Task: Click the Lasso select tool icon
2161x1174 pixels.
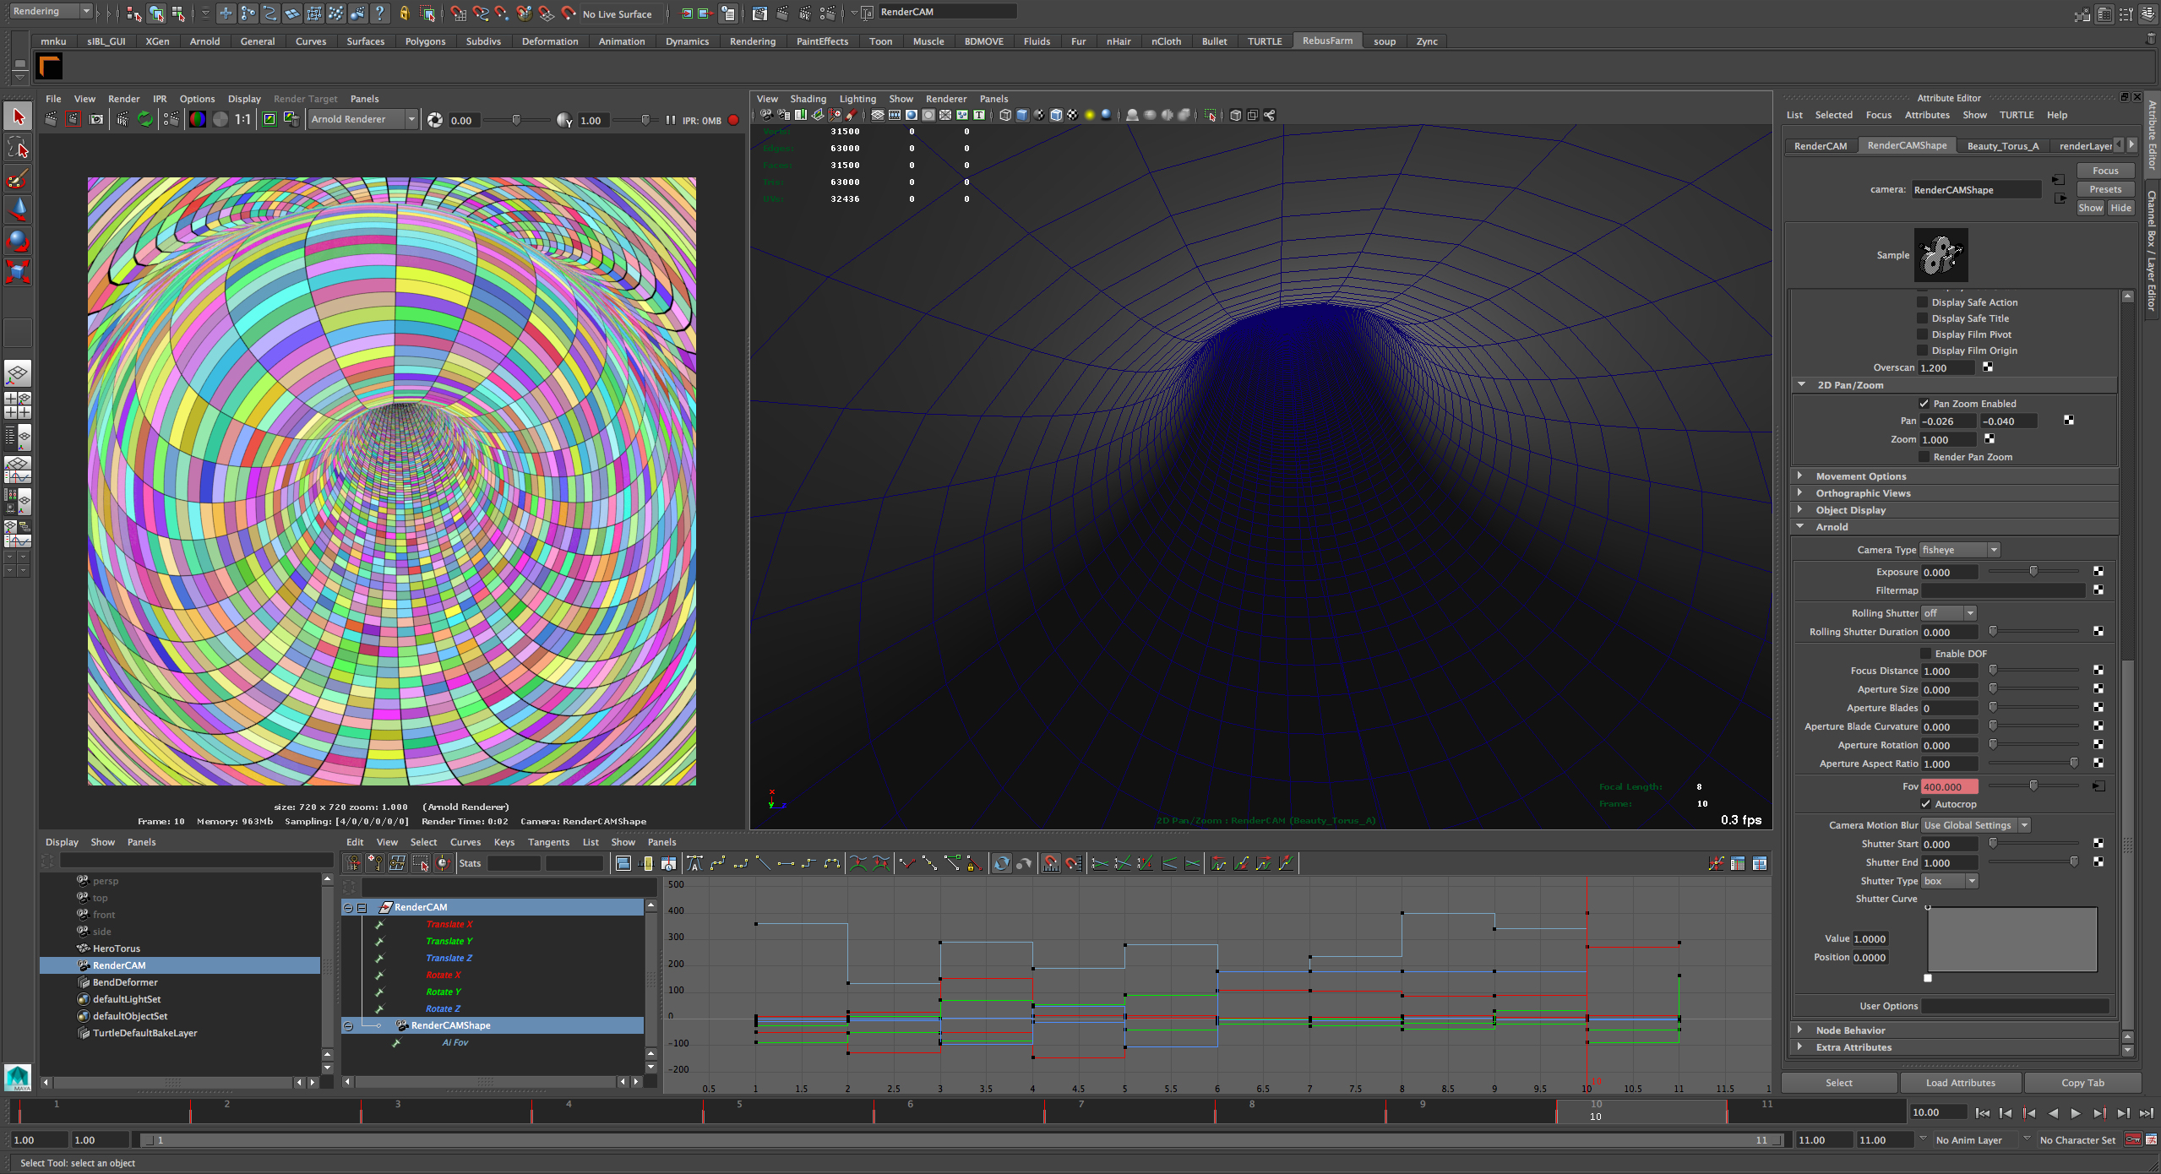Action: 18,149
